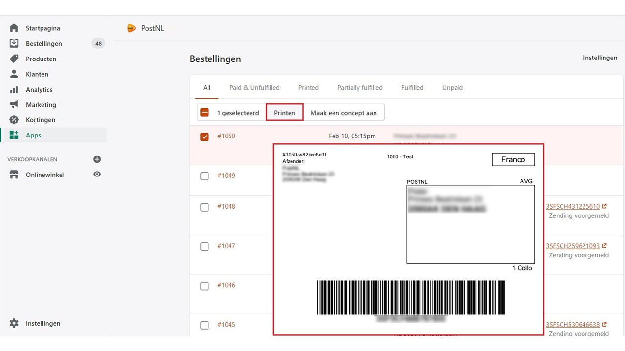Screen dimensions: 625x351
Task: Click the Kortingen discount badge icon
Action: tap(14, 120)
